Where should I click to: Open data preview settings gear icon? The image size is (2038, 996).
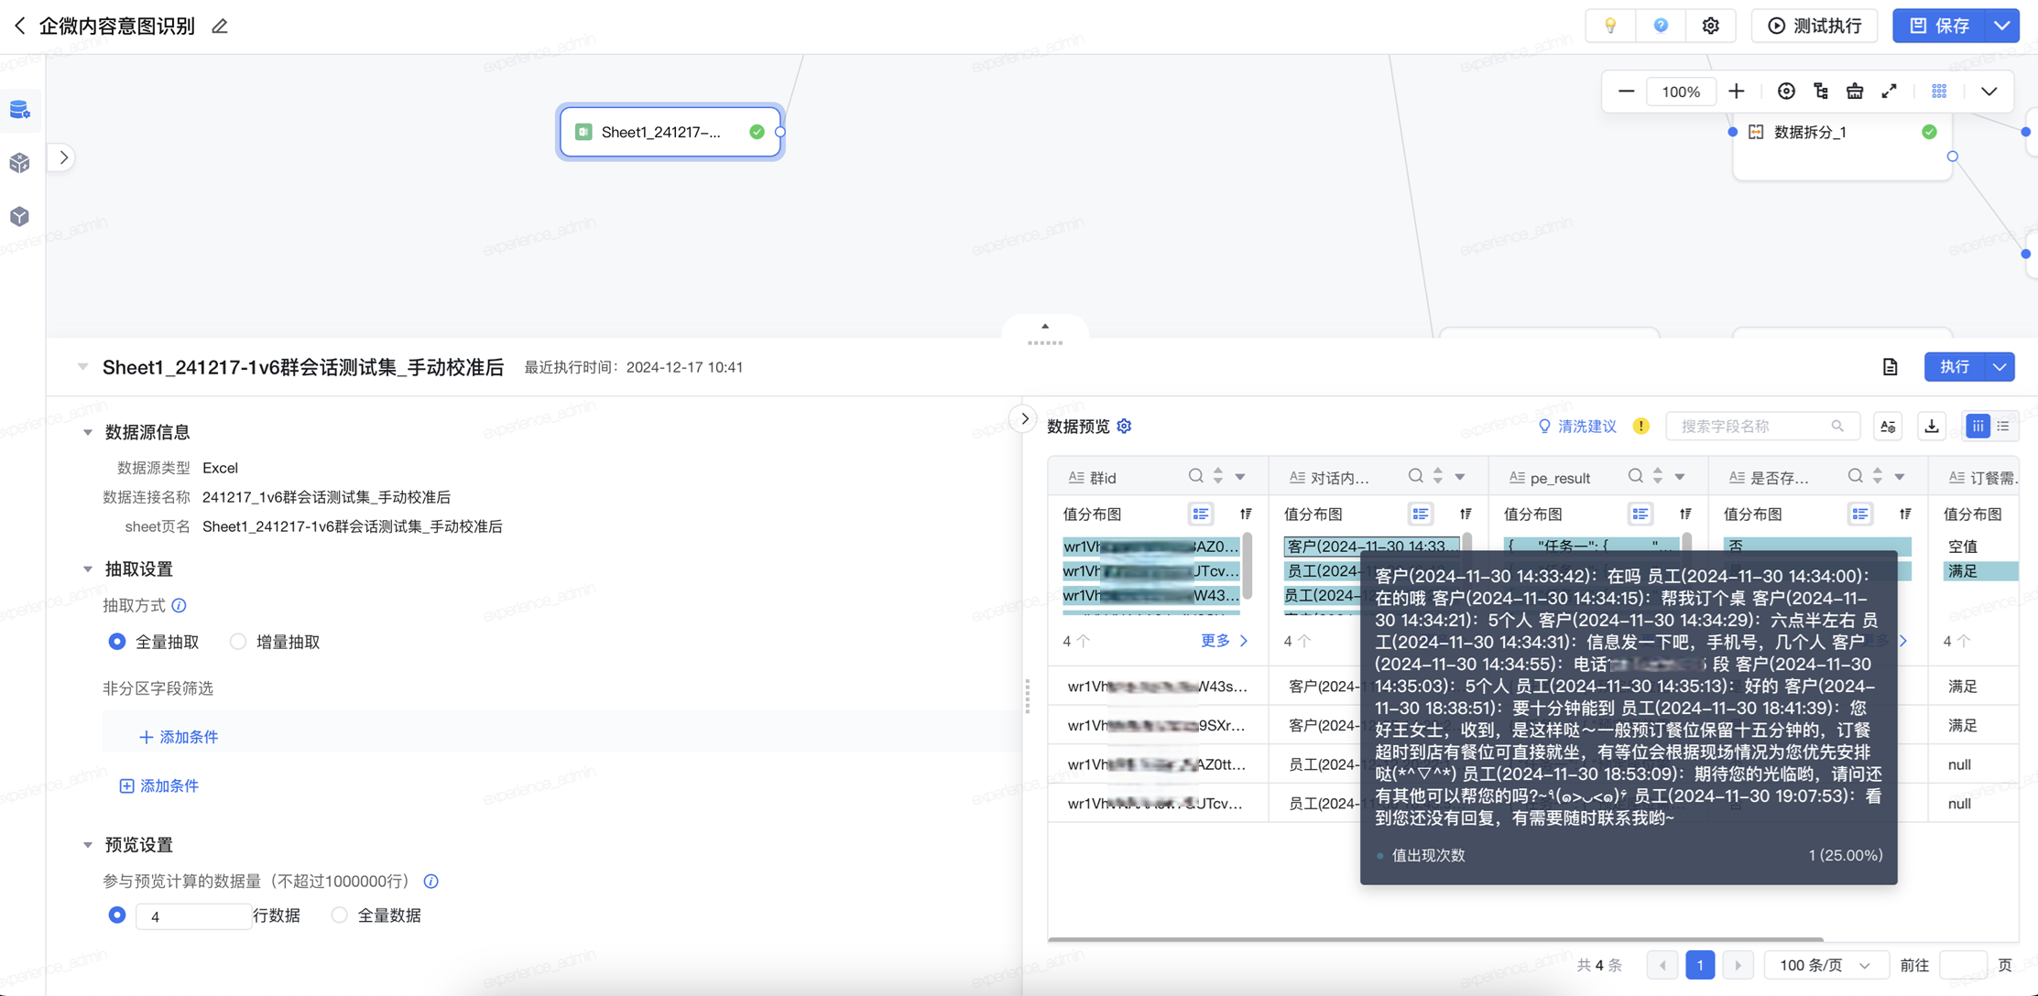tap(1125, 427)
